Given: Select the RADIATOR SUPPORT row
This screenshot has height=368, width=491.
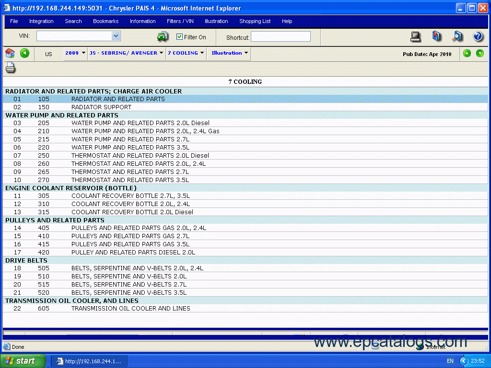Looking at the screenshot, I should (x=245, y=107).
